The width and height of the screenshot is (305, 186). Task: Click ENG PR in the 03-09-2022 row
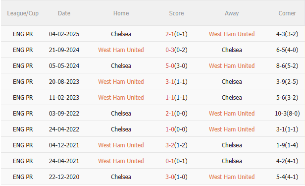click(23, 114)
